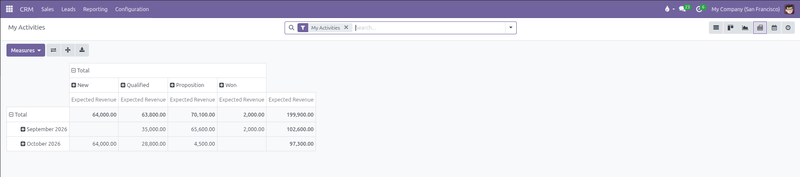The height and width of the screenshot is (177, 800).
Task: Click the My Activities page title
Action: tap(27, 27)
